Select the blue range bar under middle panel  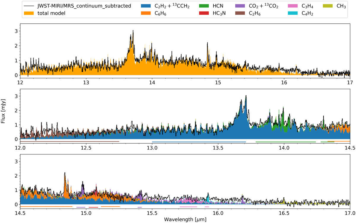tap(199, 142)
